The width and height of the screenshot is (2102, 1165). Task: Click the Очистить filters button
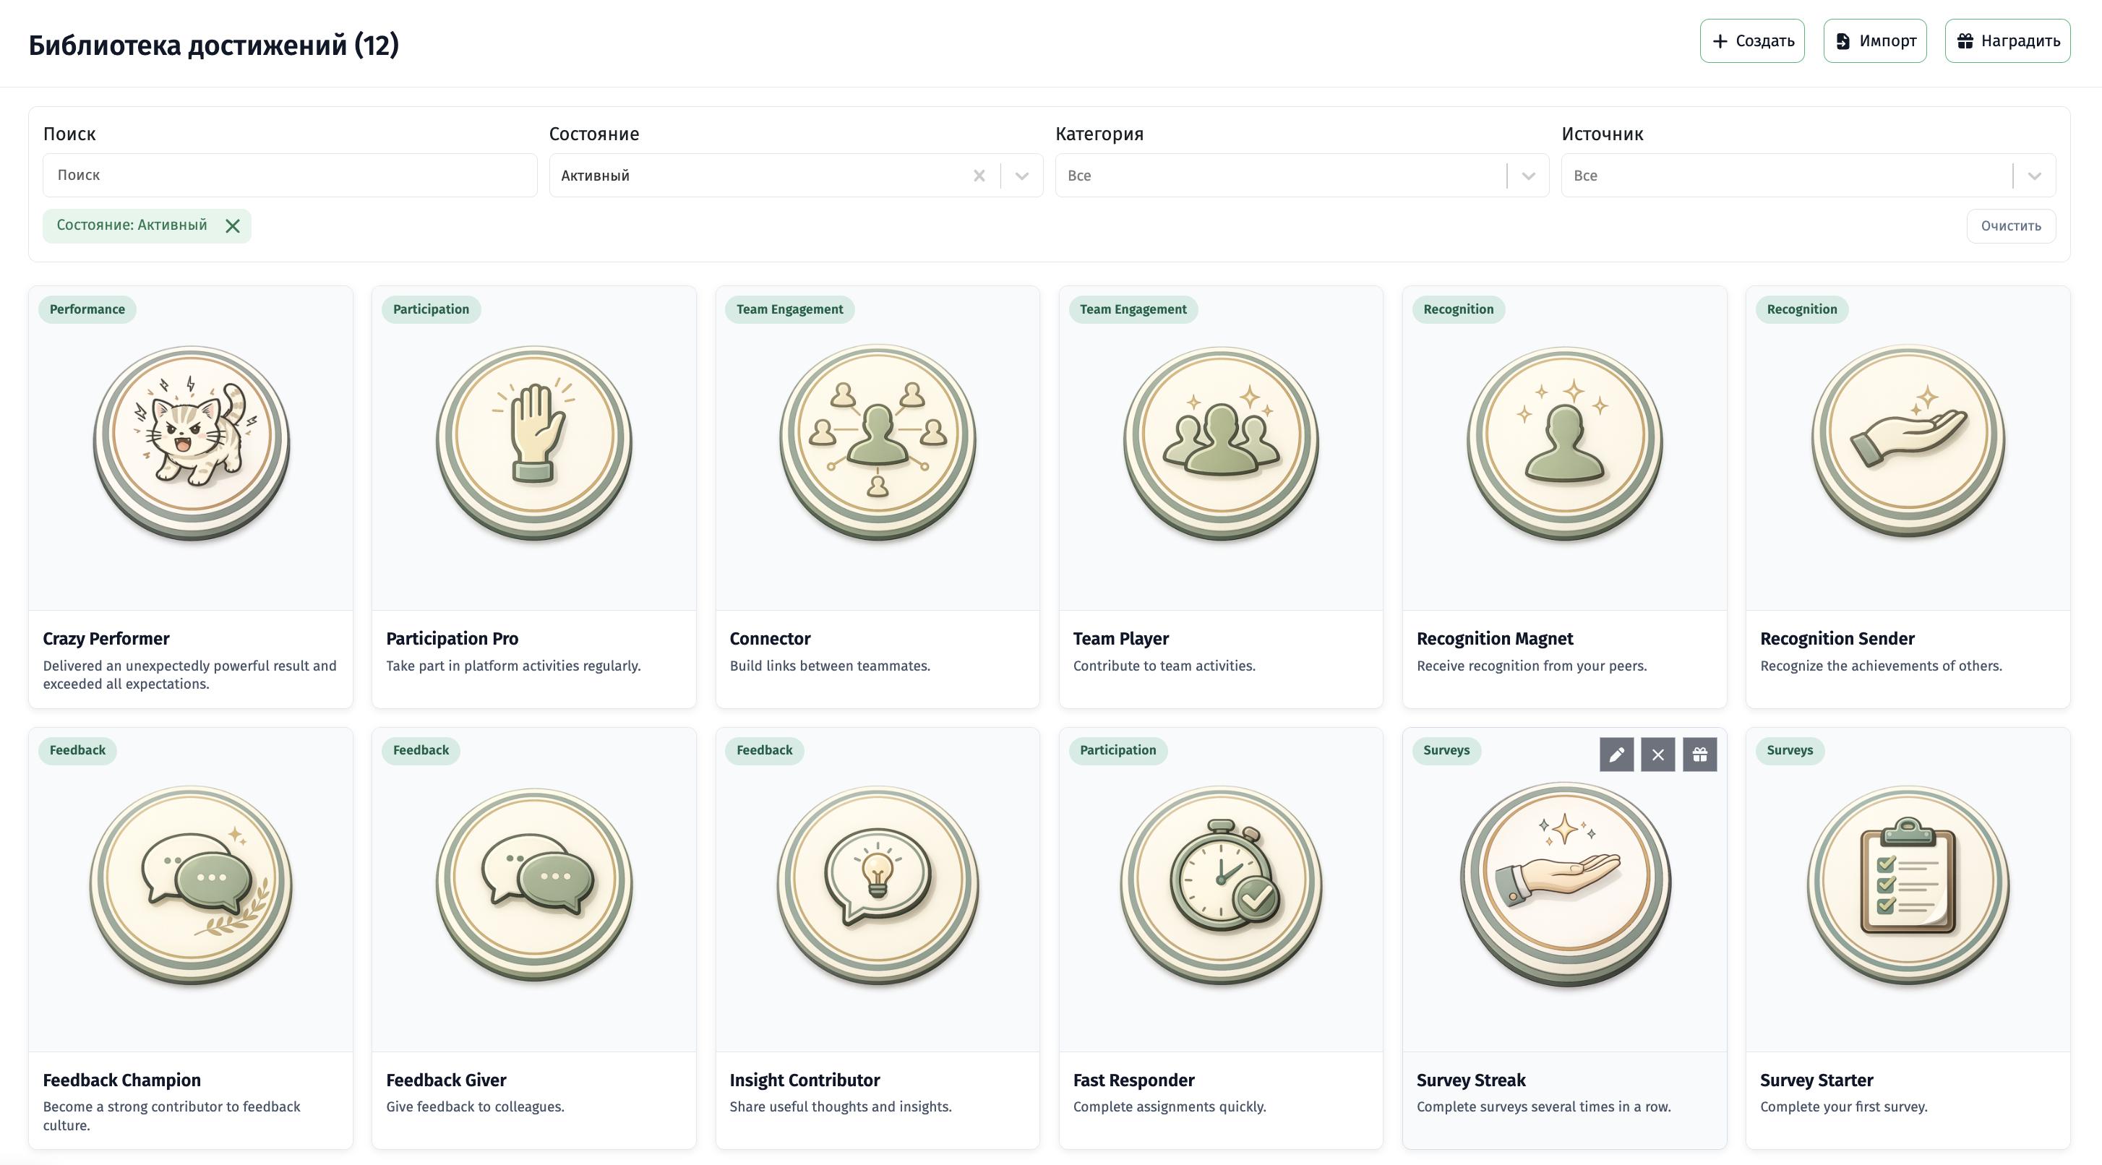pyautogui.click(x=2011, y=226)
